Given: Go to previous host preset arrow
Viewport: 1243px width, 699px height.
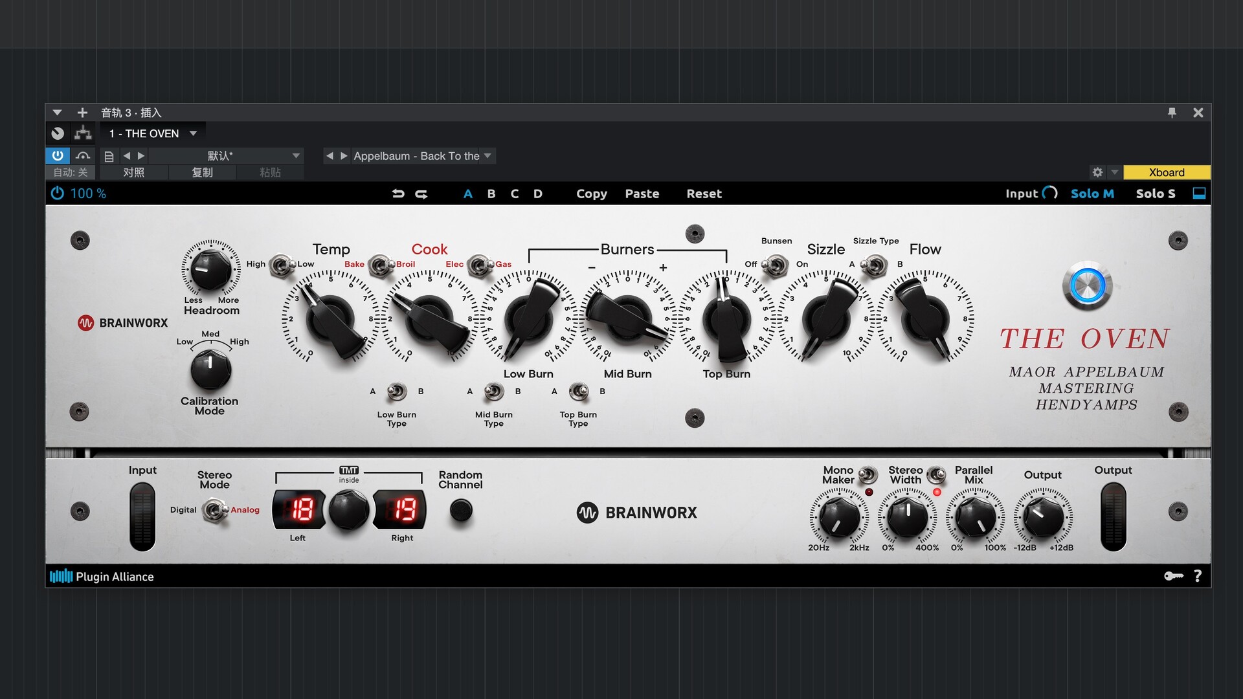Looking at the screenshot, I should [x=127, y=156].
